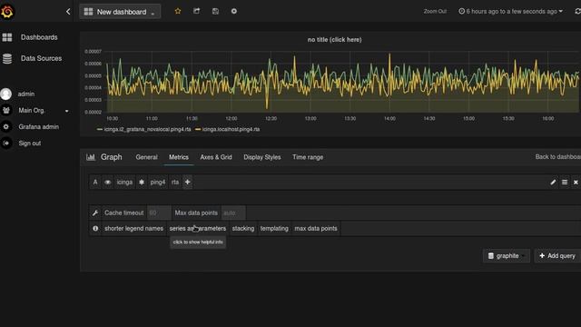The height and width of the screenshot is (327, 581).
Task: Open Data Sources in the sidebar
Action: coord(41,58)
